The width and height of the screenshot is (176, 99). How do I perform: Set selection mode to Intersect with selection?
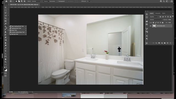pos(24,1)
